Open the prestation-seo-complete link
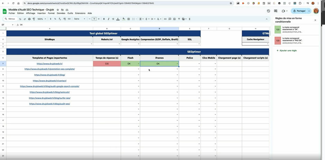The height and width of the screenshot is (160, 325). (49, 69)
